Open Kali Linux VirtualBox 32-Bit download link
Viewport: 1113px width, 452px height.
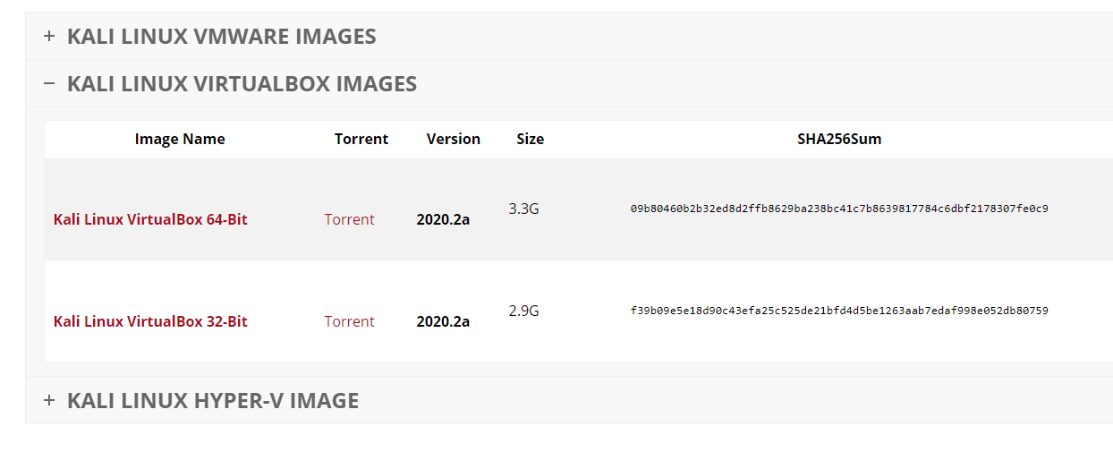tap(150, 321)
